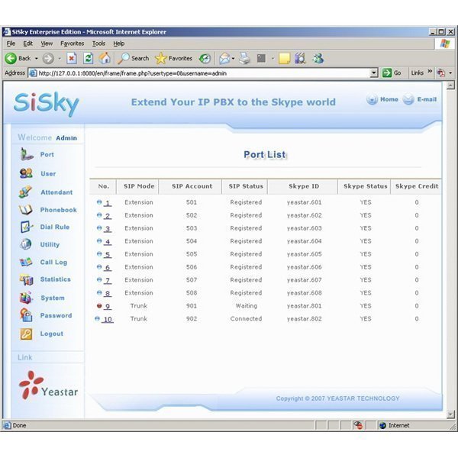Open the Edit menu

click(x=27, y=44)
